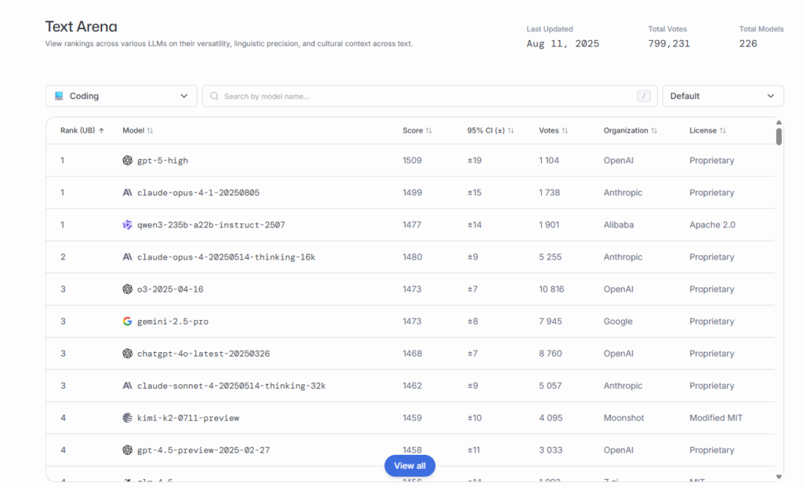The height and width of the screenshot is (487, 803).
Task: Click the Coding dropdown chevron arrow
Action: point(183,96)
